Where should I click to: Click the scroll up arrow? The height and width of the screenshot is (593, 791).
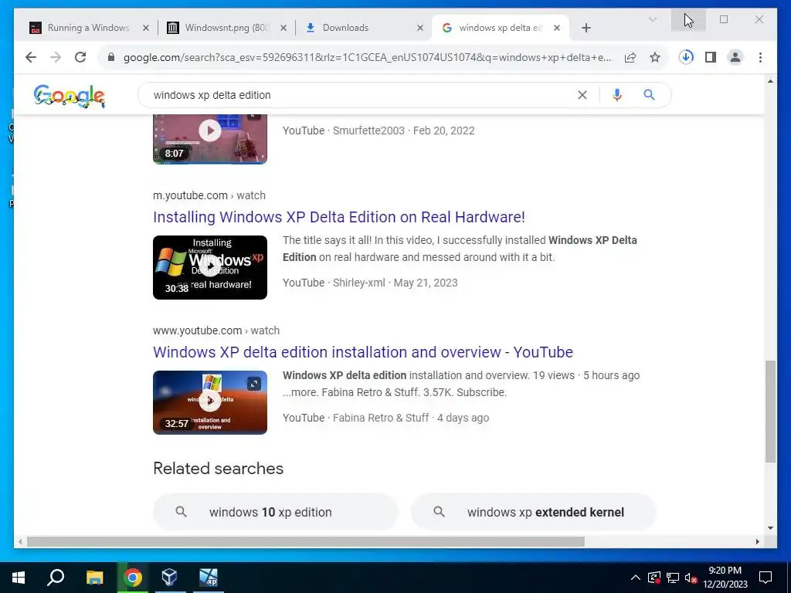pos(770,80)
